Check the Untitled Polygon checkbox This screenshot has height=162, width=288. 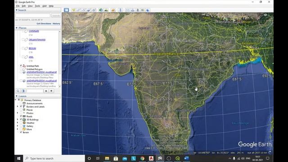click(21, 69)
